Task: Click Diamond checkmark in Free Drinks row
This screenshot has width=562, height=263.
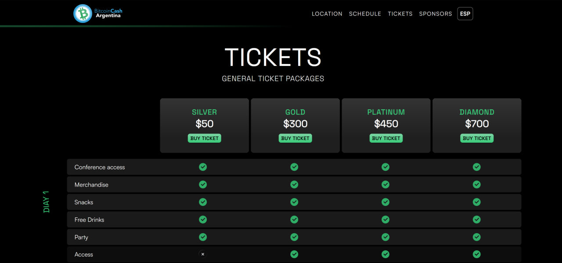Action: coord(477,220)
